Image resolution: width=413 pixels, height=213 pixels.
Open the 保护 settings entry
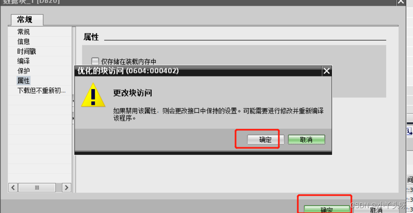click(23, 71)
